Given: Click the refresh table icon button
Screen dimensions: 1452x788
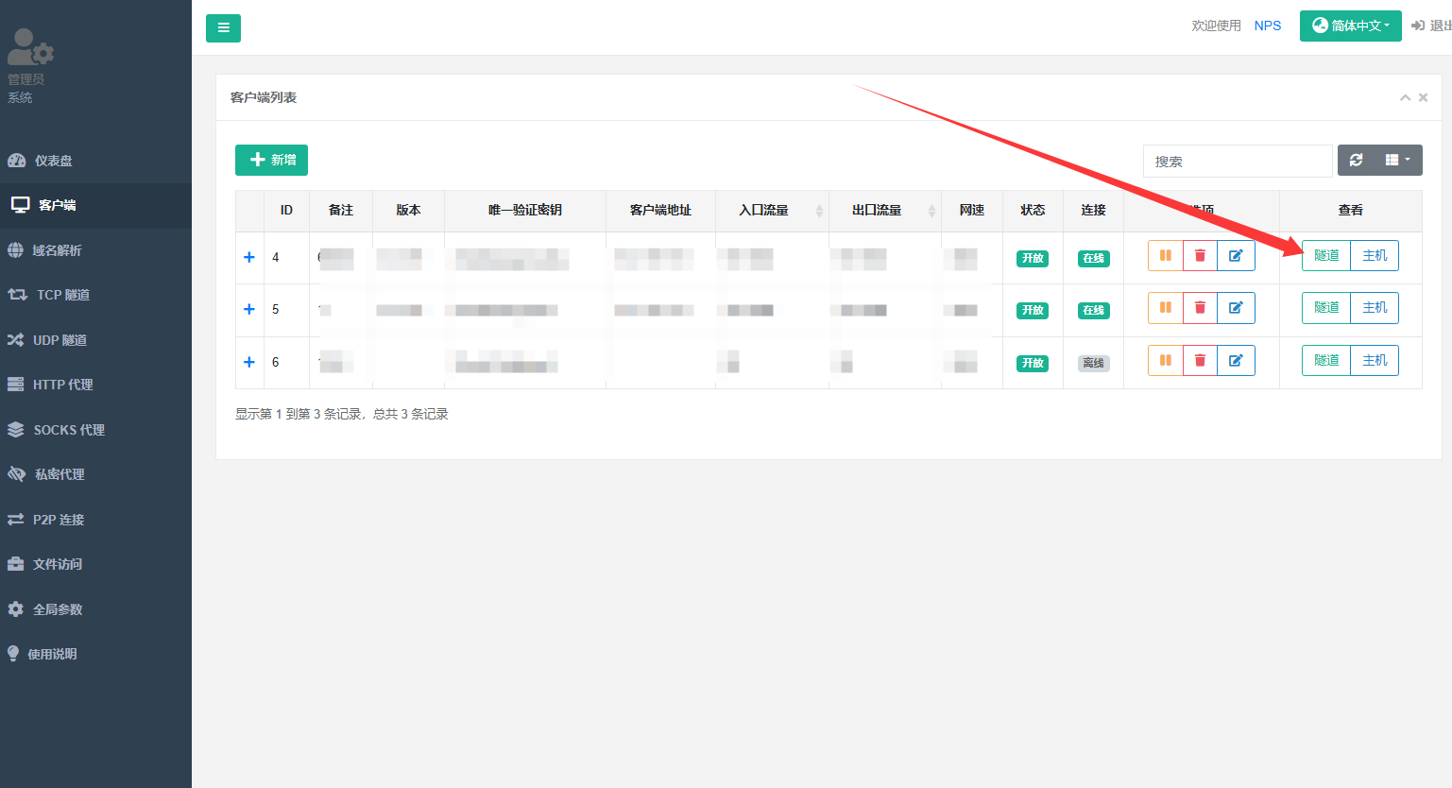Looking at the screenshot, I should (x=1356, y=161).
